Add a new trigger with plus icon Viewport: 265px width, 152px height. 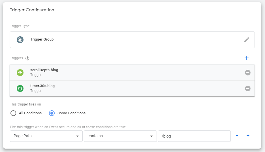tap(246, 58)
